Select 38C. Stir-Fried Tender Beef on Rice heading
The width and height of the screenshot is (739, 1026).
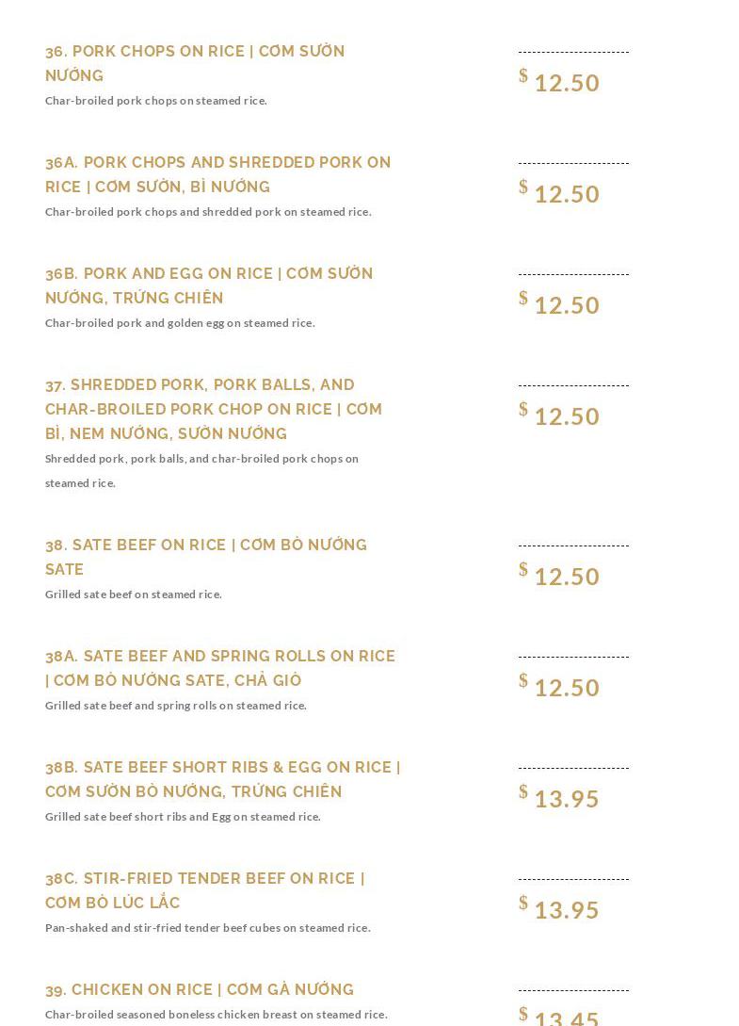[204, 890]
